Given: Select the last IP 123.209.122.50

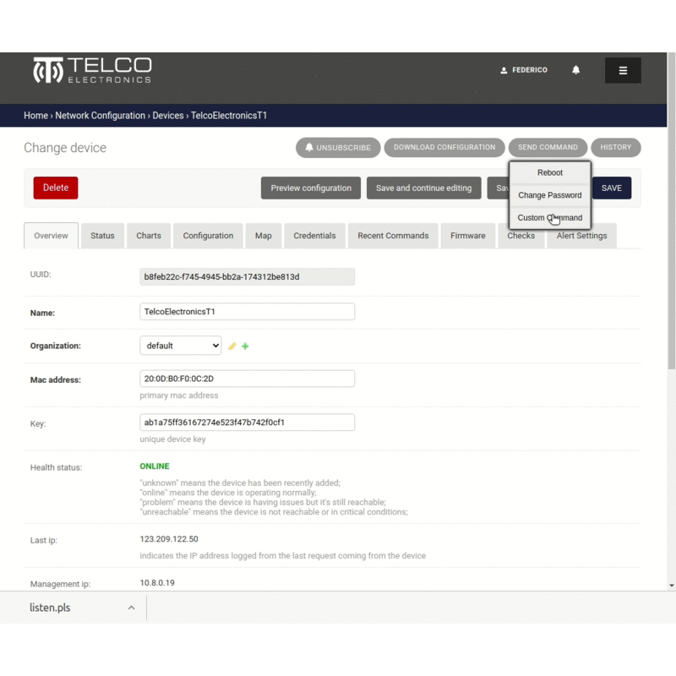Looking at the screenshot, I should 169,539.
